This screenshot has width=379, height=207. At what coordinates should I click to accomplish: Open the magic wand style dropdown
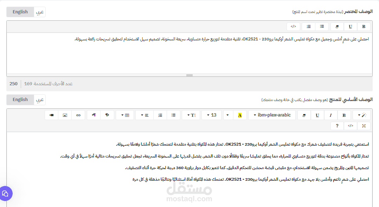(361, 115)
